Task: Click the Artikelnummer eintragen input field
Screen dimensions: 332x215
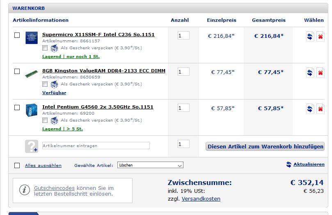Action: pyautogui.click(x=96, y=146)
